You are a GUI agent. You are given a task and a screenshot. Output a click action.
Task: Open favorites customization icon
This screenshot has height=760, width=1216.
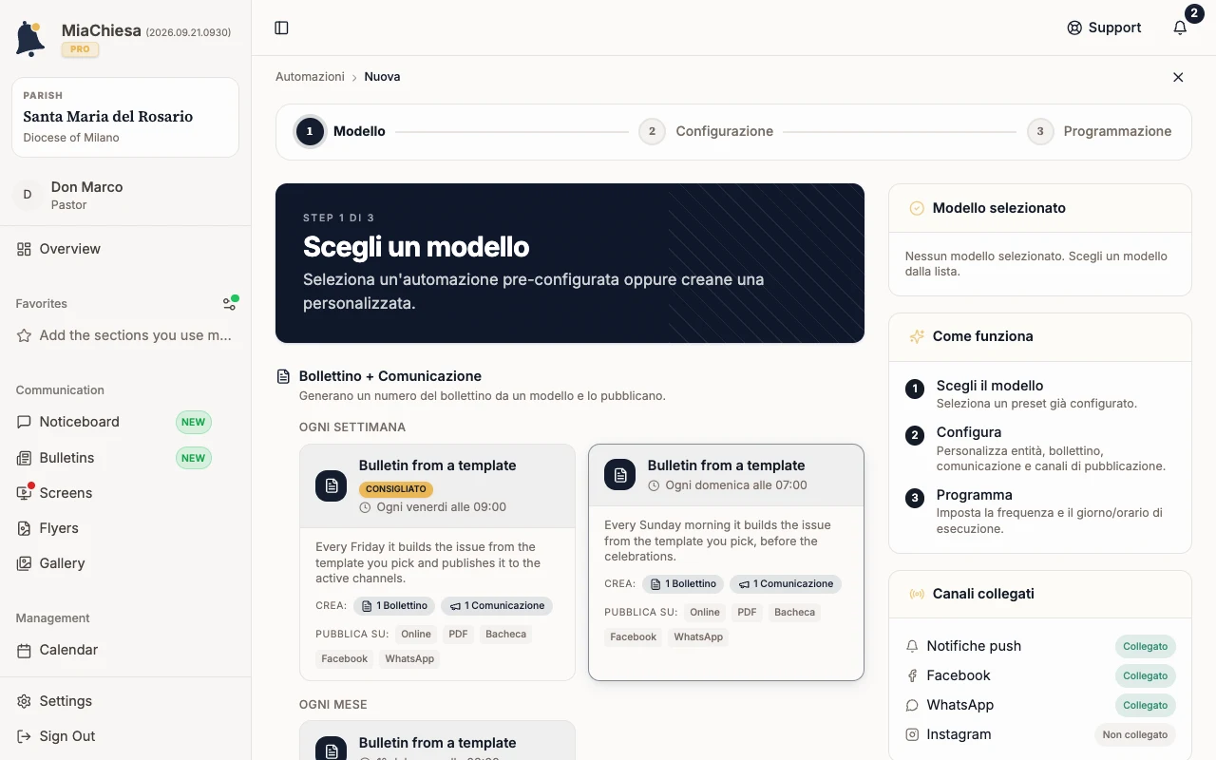[x=229, y=304]
